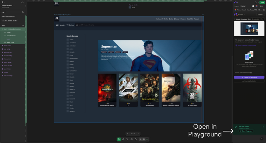Check the Action genre checkbox
Viewport: 266px width, 143px height.
click(x=68, y=40)
